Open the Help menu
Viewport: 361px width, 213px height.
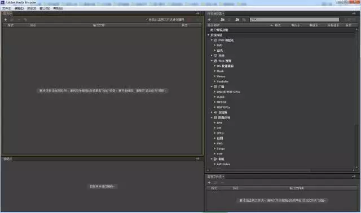[x=58, y=8]
